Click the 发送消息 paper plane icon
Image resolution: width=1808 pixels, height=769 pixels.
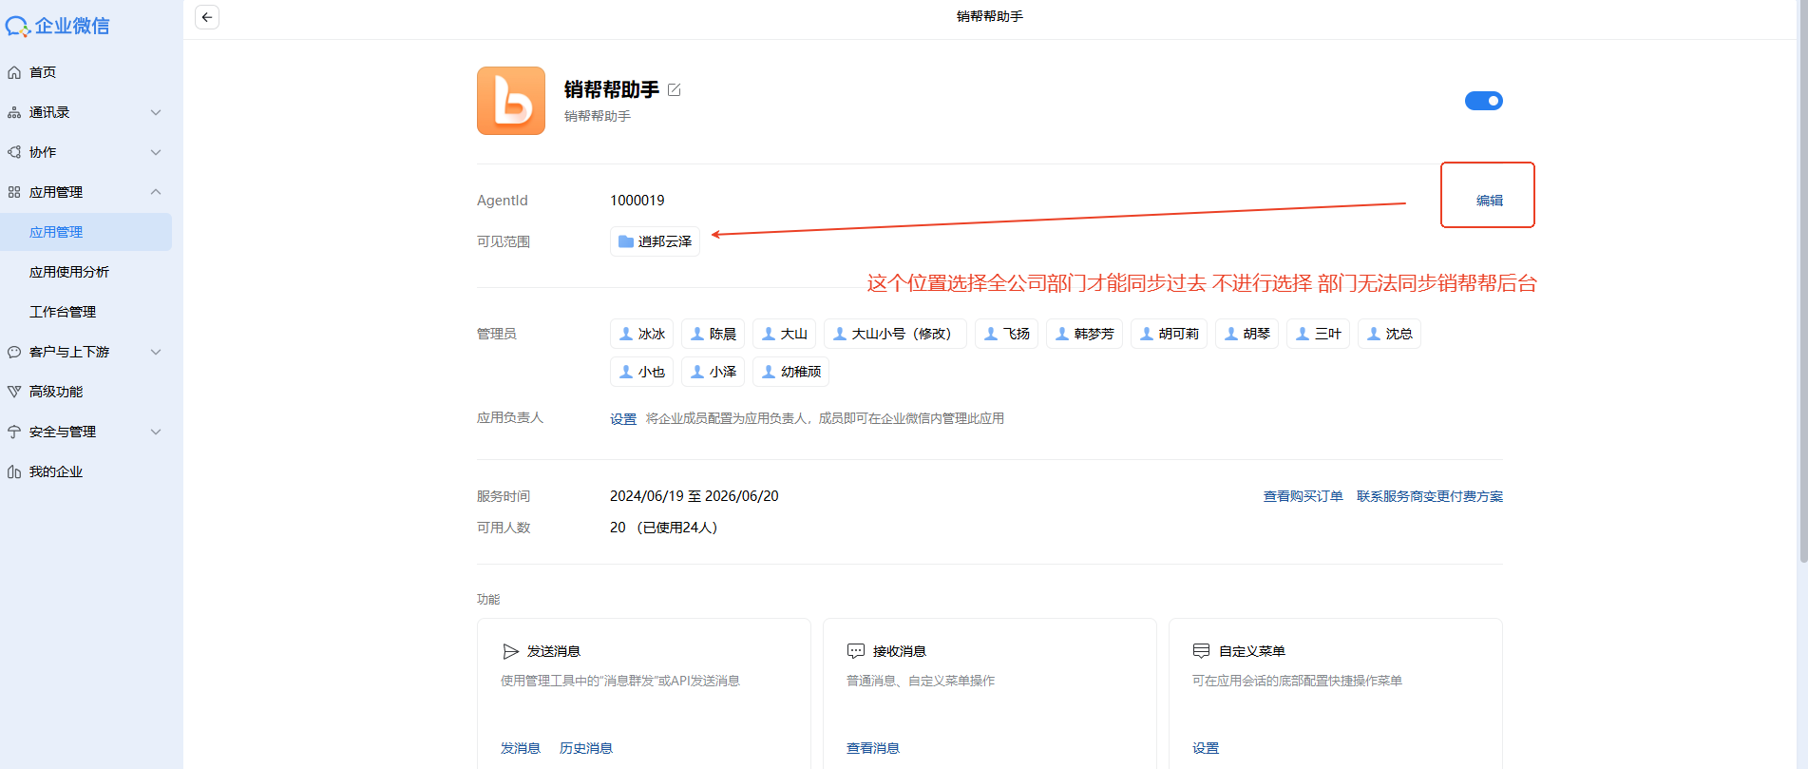coord(510,651)
